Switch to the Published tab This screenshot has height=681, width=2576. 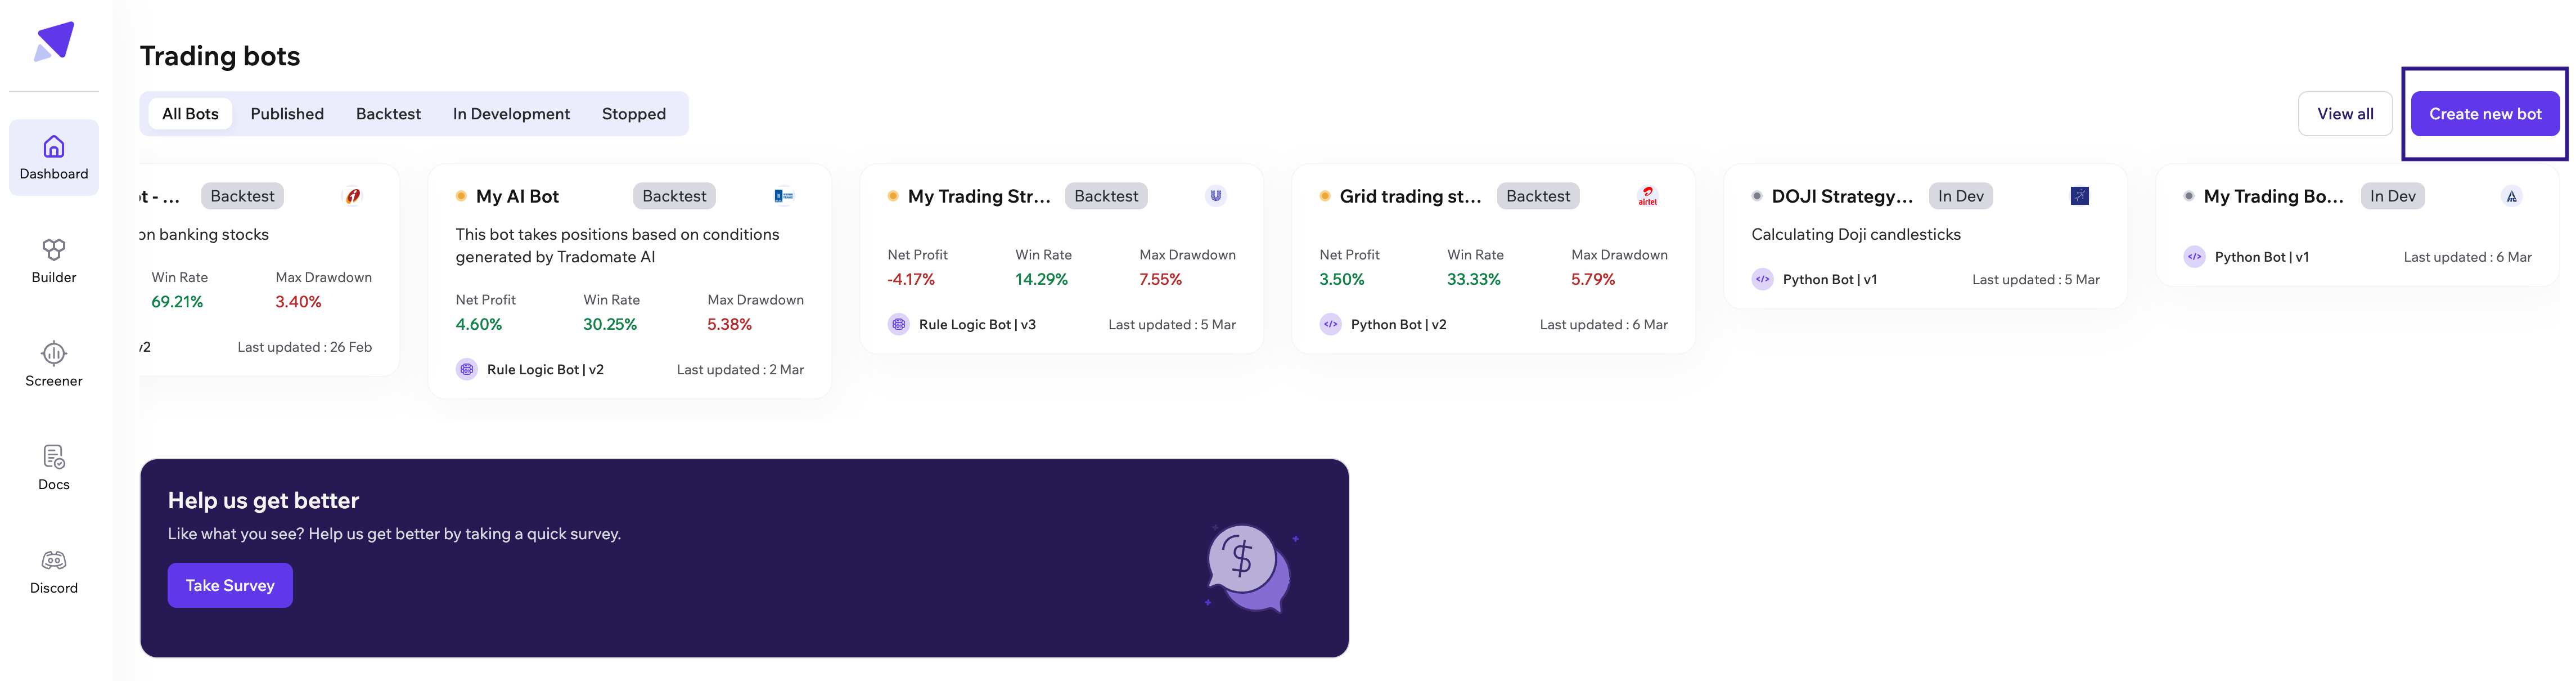[x=287, y=113]
